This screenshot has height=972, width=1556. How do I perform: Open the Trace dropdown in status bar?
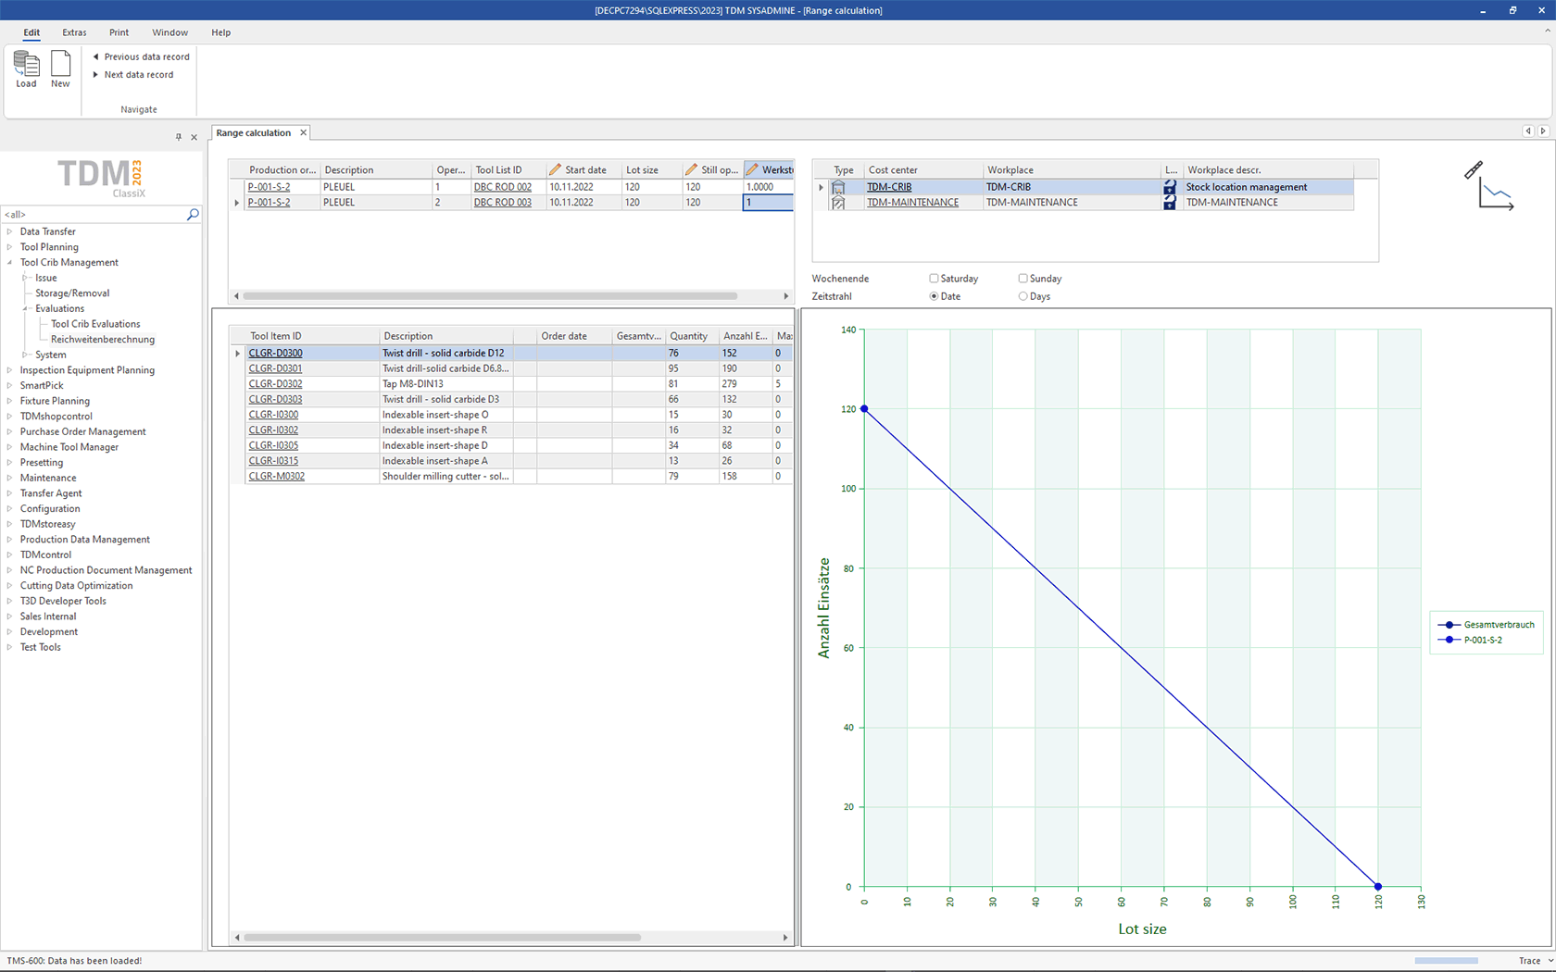(x=1550, y=961)
